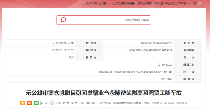Click the 字号 label text
Viewport: 210px width, 110px height.
[75, 103]
